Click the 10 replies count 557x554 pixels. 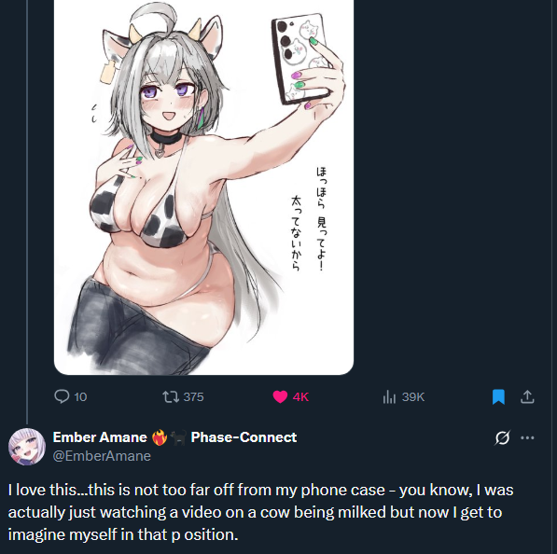click(x=80, y=396)
